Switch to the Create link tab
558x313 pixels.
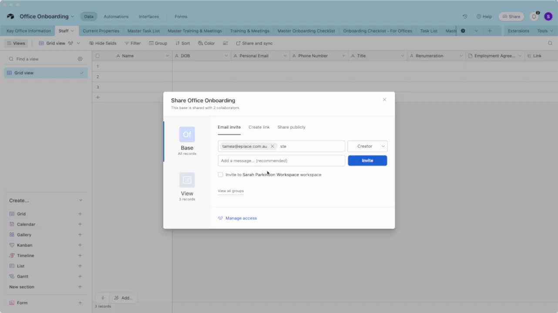coord(259,127)
